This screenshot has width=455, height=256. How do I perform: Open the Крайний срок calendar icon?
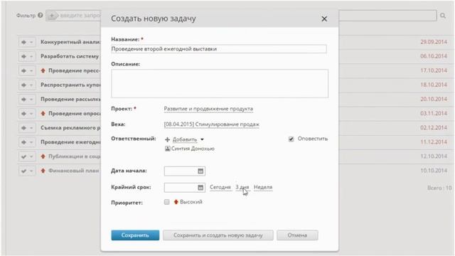(200, 188)
